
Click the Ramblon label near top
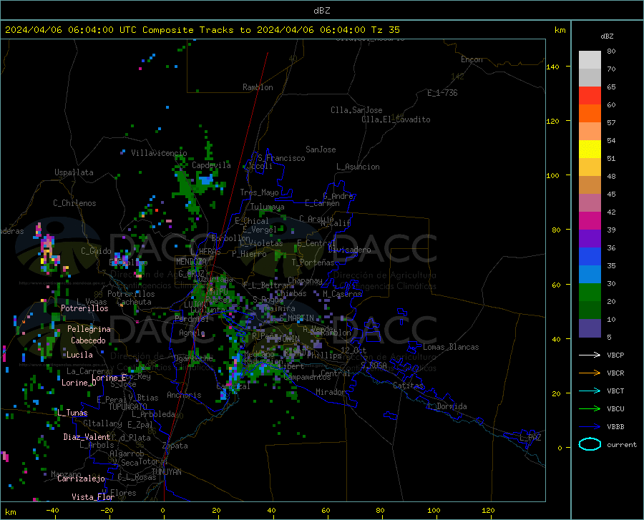258,87
